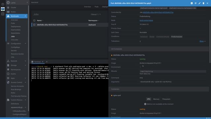Click the Events clock icon
This screenshot has height=119, width=211.
(8, 74)
